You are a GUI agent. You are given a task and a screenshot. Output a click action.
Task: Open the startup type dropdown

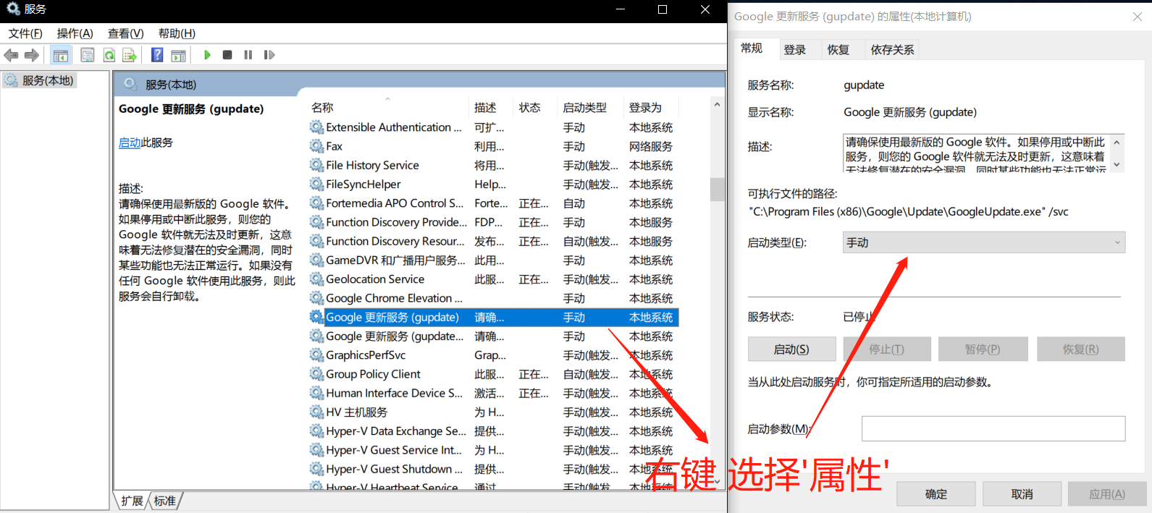pos(983,242)
